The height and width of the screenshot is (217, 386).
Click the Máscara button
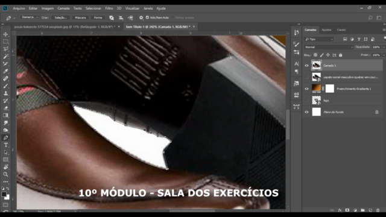tap(80, 17)
